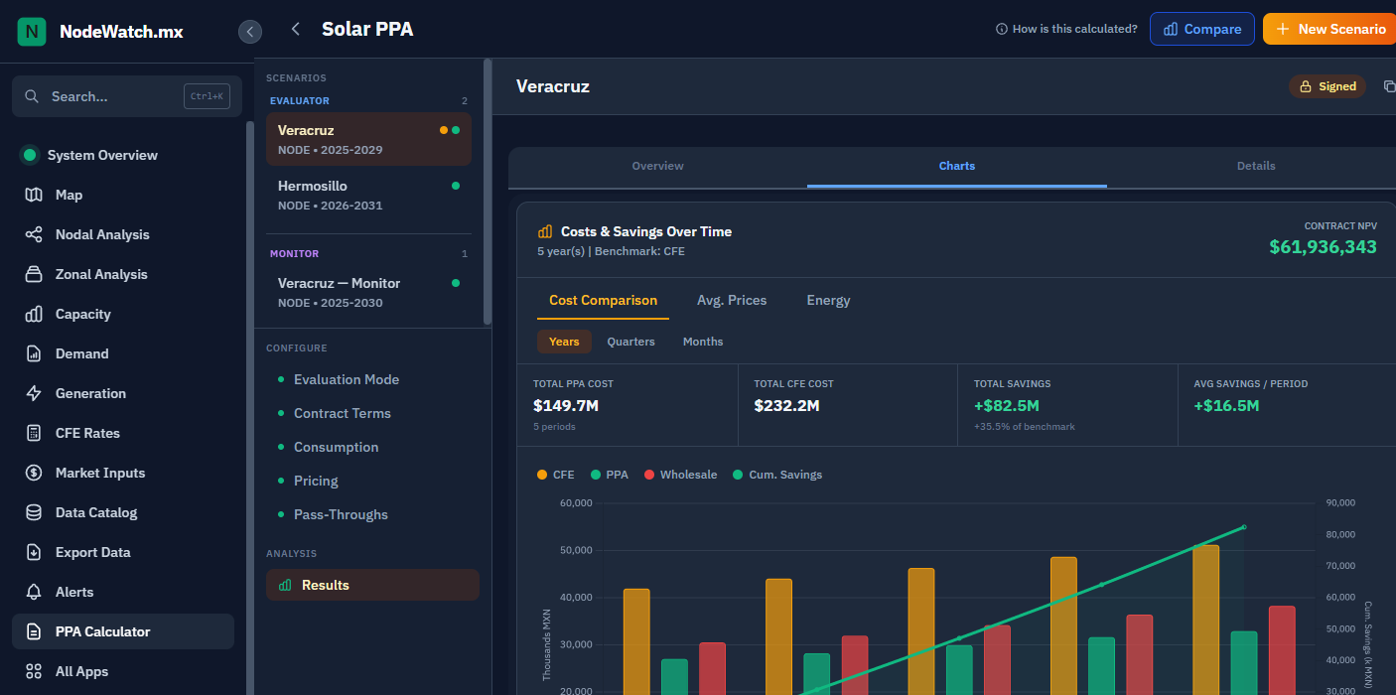The height and width of the screenshot is (695, 1396).
Task: Toggle the Cum. Savings series legend
Action: point(777,475)
